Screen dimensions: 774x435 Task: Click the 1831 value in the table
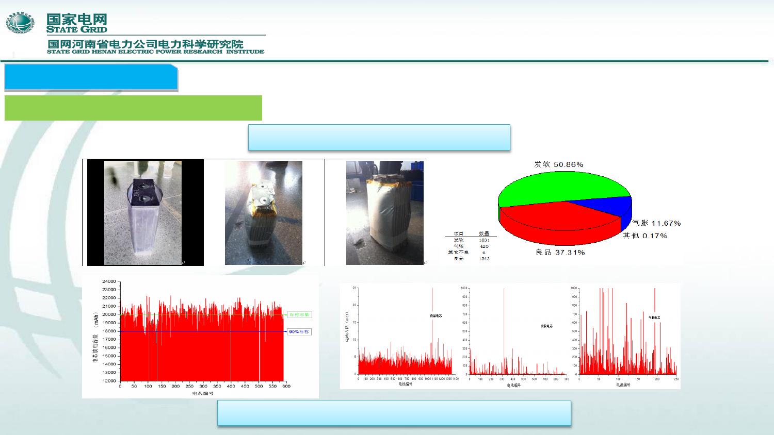click(x=484, y=240)
